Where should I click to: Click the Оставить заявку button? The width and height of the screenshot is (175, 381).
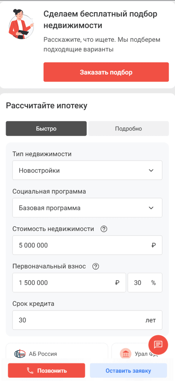tap(128, 371)
